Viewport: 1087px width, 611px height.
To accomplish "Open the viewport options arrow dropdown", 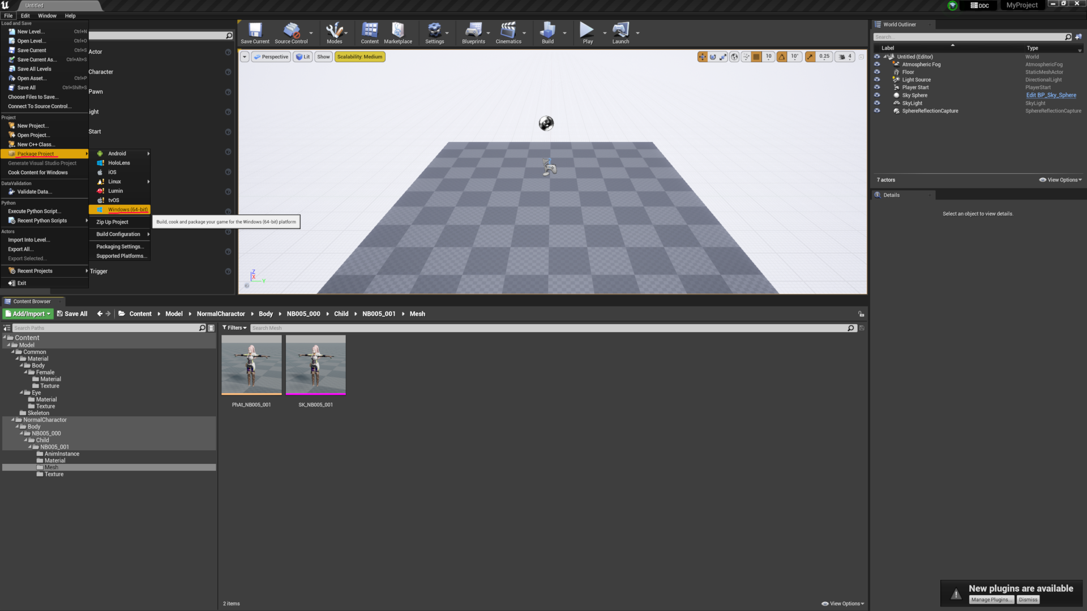I will click(245, 57).
